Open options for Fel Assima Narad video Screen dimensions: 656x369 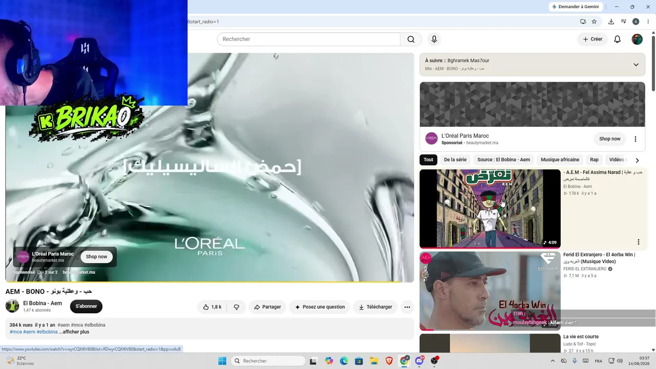click(x=639, y=242)
